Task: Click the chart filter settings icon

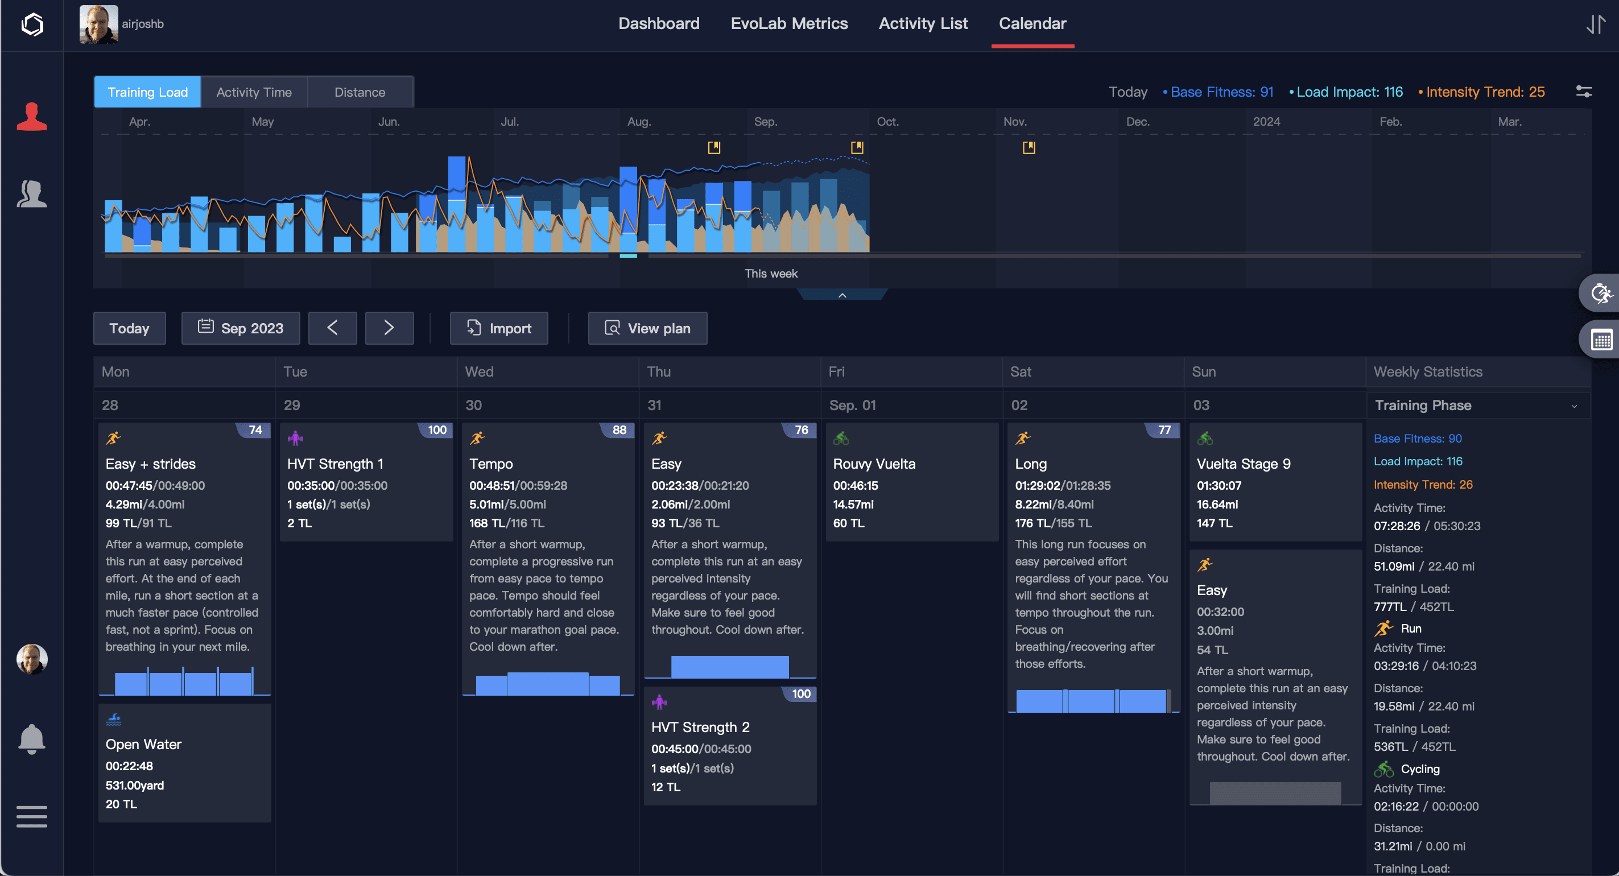Action: (1584, 92)
